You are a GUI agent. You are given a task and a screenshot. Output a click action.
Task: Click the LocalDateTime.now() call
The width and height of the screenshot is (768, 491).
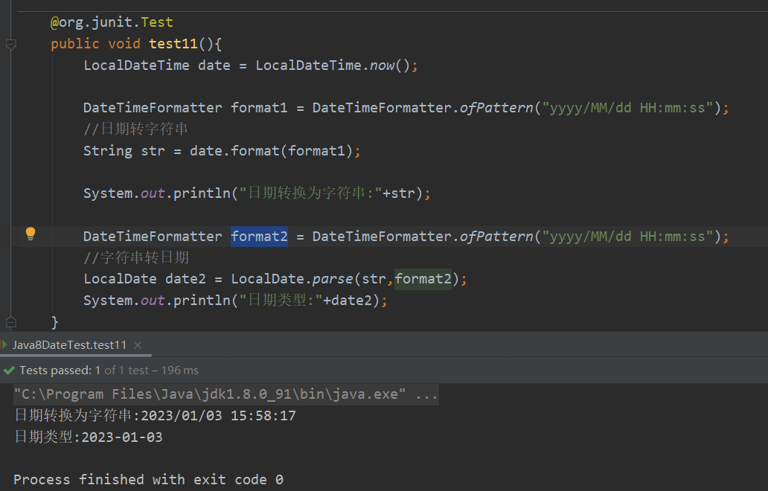pos(332,65)
